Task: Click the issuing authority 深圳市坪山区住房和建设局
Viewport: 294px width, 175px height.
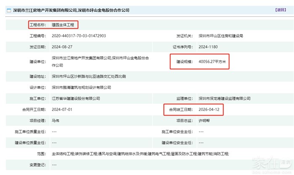Action: pos(221,36)
